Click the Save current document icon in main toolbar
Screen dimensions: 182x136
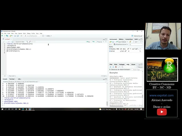coord(15,36)
